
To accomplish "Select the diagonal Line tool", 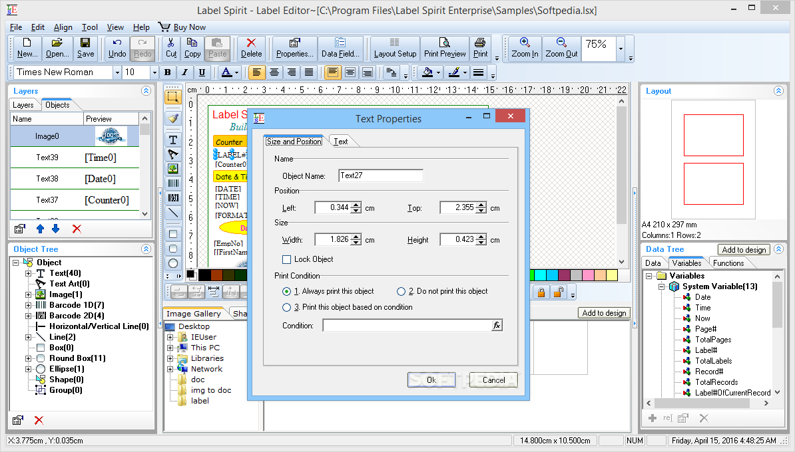I will pos(173,213).
